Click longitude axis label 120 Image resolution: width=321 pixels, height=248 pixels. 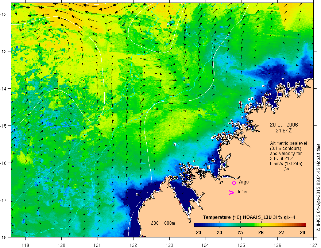tap(61, 245)
